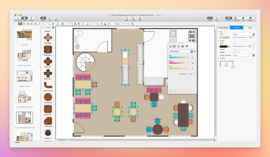The width and height of the screenshot is (270, 157).
Task: Switch to the Arrange & Size tab
Action: [223, 27]
